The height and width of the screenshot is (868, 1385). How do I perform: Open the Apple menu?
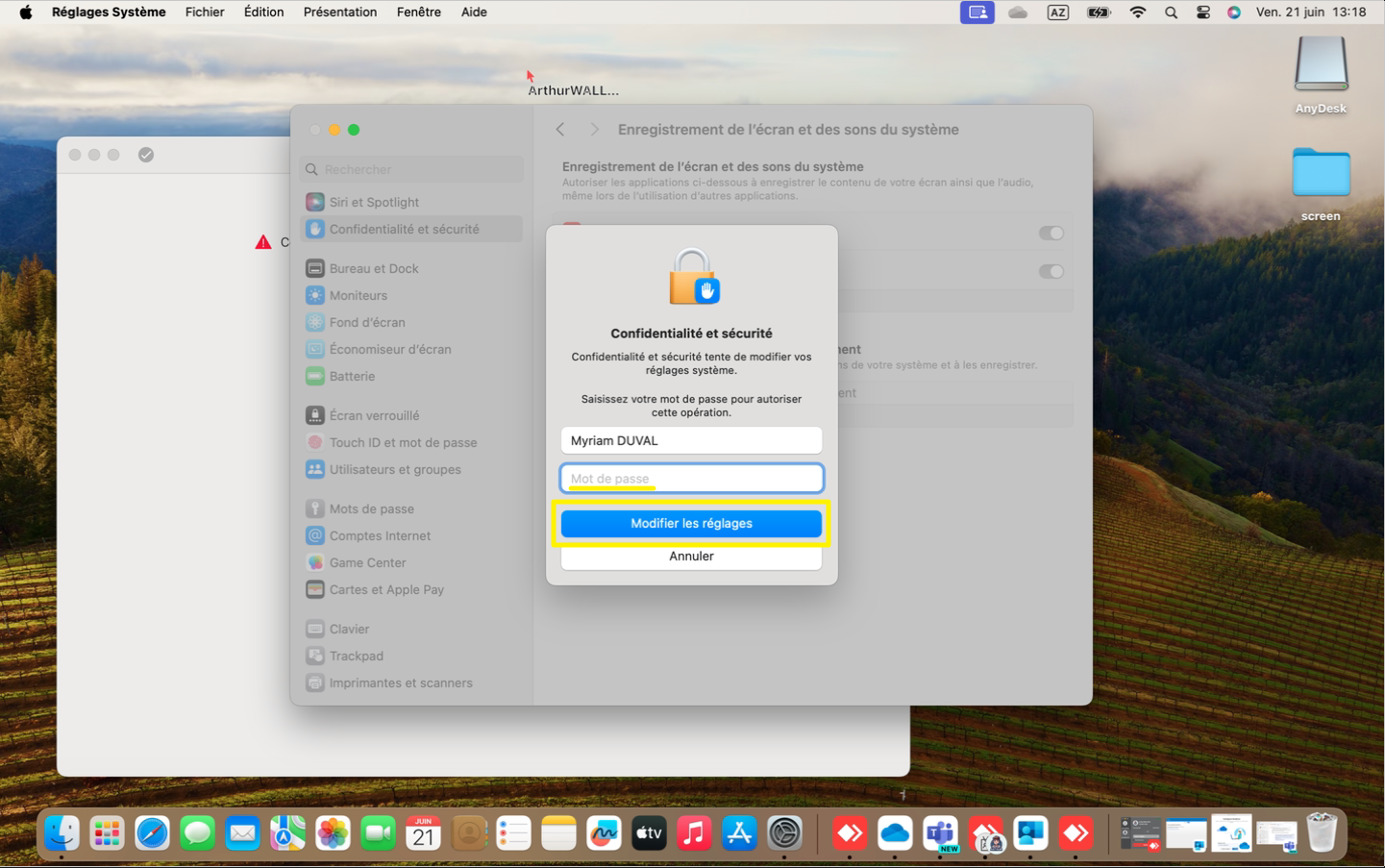[x=26, y=12]
